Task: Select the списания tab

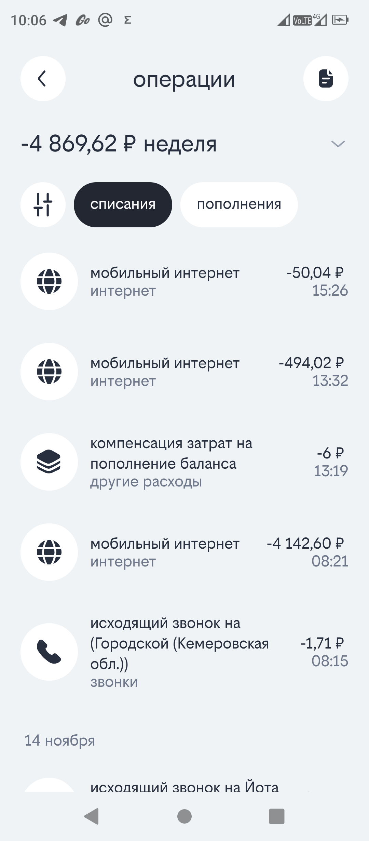Action: coord(123,204)
